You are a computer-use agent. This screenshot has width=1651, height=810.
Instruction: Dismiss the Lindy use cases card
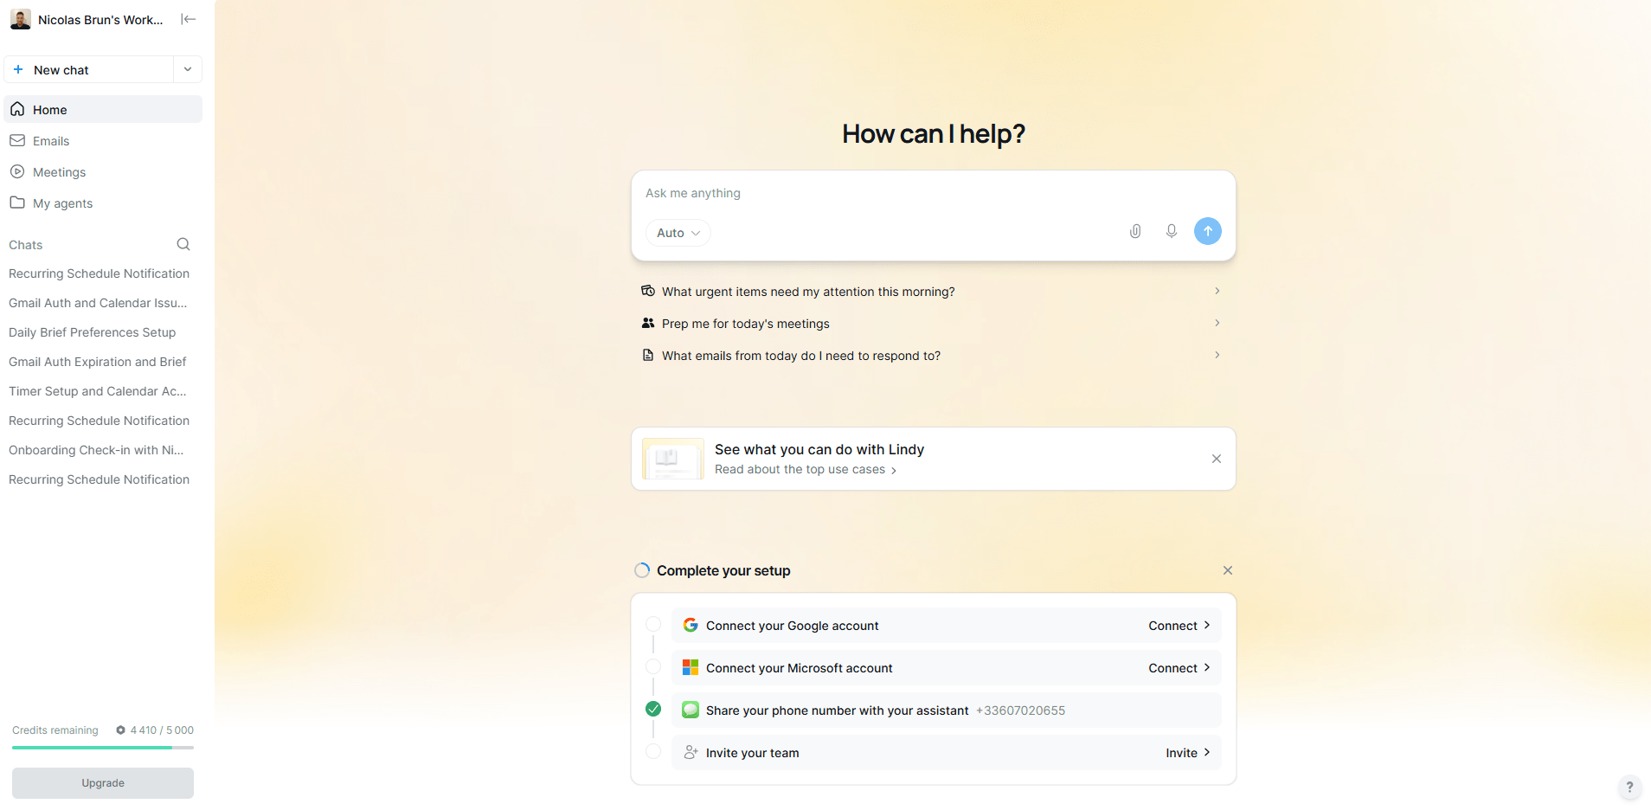point(1217,459)
